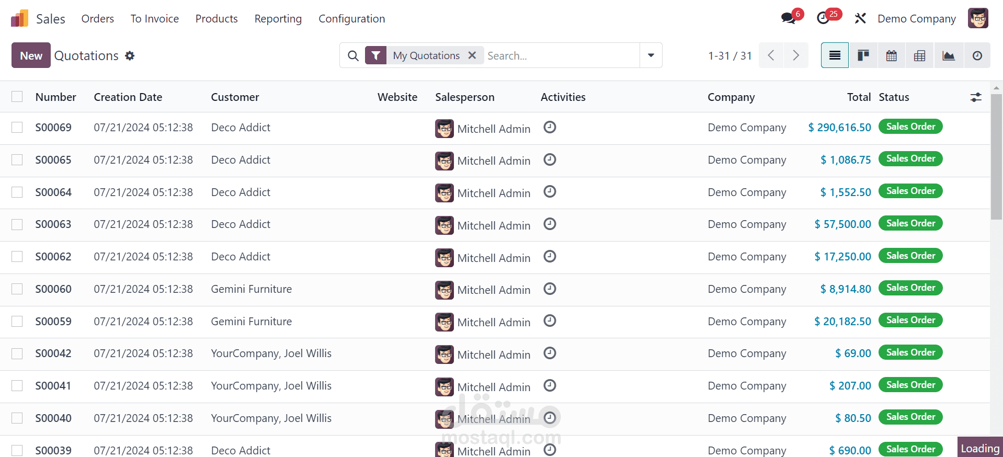The height and width of the screenshot is (457, 1003).
Task: Open activity clock for order S00060
Action: tap(550, 289)
